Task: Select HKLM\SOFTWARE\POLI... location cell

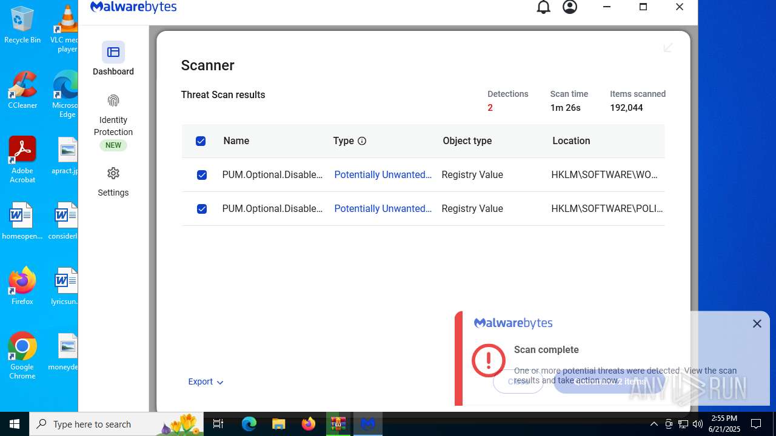Action: point(607,208)
